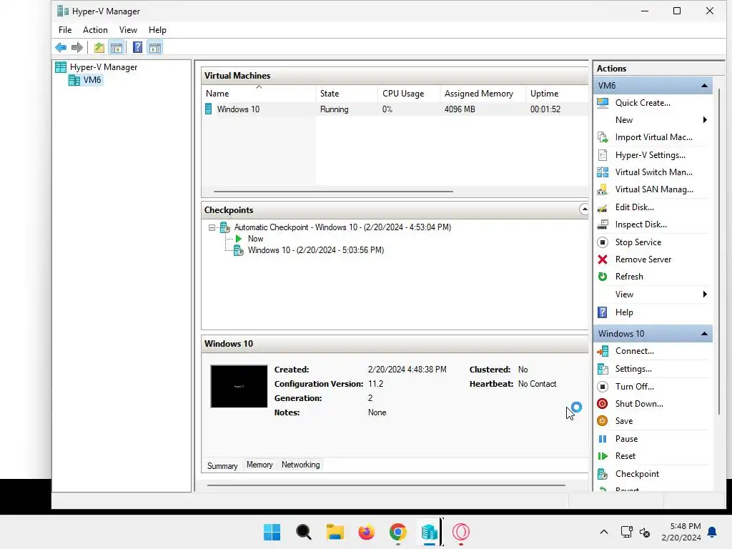Select the Windows 10 virtual machine row
The width and height of the screenshot is (732, 549).
395,109
